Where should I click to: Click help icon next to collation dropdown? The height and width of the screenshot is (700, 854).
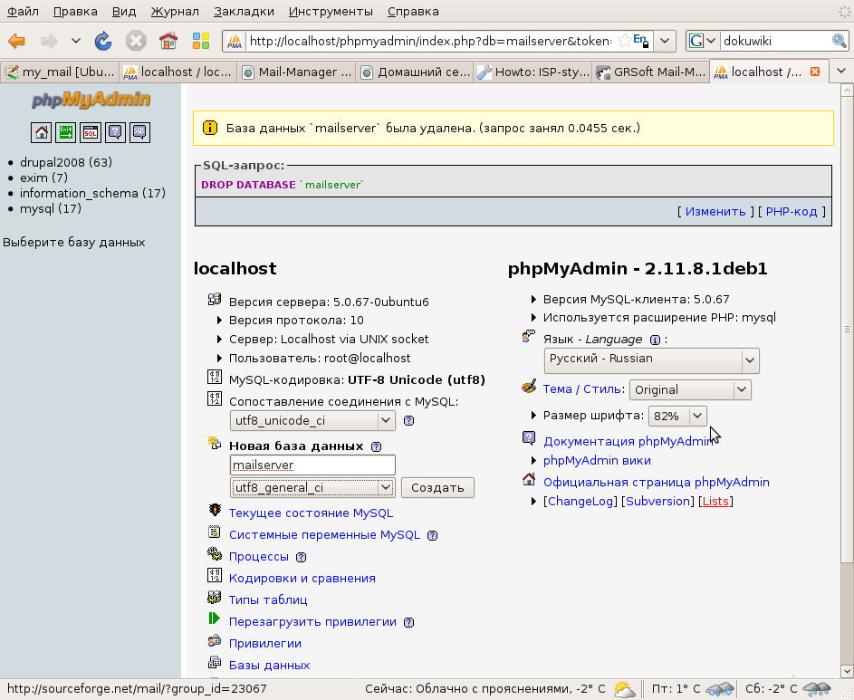click(408, 420)
